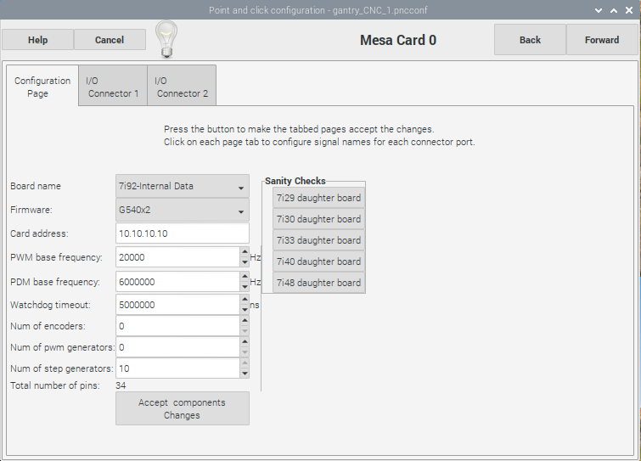This screenshot has height=461, width=641.
Task: Click the Total number of pins value 34
Action: [121, 385]
